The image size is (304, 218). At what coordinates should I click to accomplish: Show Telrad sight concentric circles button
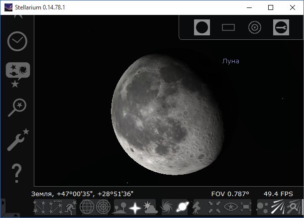click(x=254, y=27)
